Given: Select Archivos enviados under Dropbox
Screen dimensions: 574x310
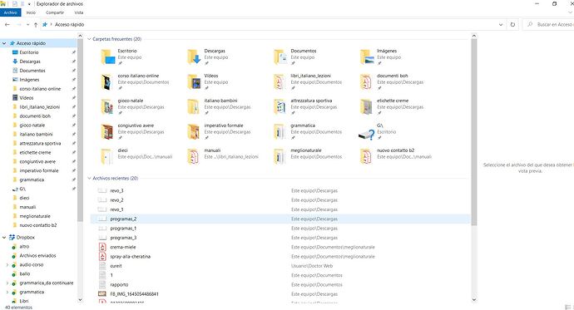Looking at the screenshot, I should (37, 255).
